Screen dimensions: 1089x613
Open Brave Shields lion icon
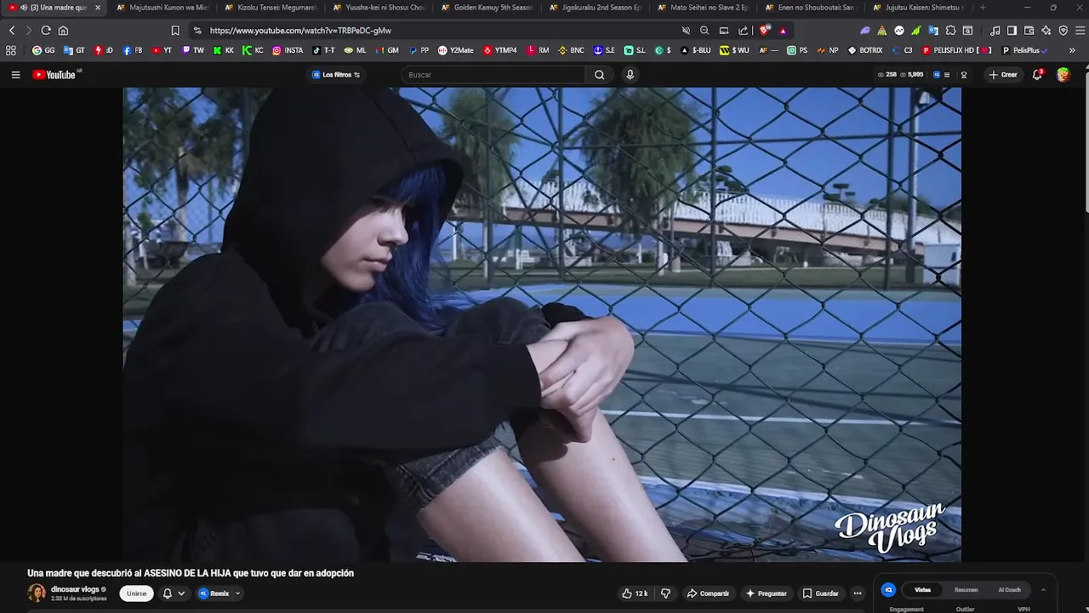(764, 31)
